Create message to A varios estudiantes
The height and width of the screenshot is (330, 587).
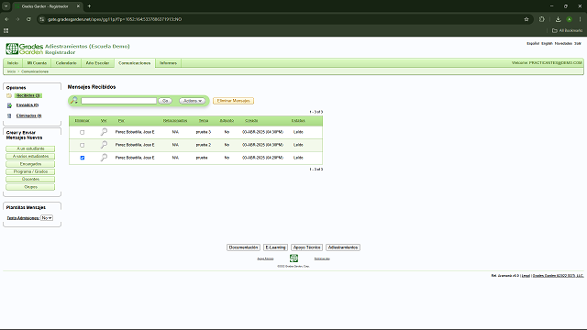click(30, 156)
